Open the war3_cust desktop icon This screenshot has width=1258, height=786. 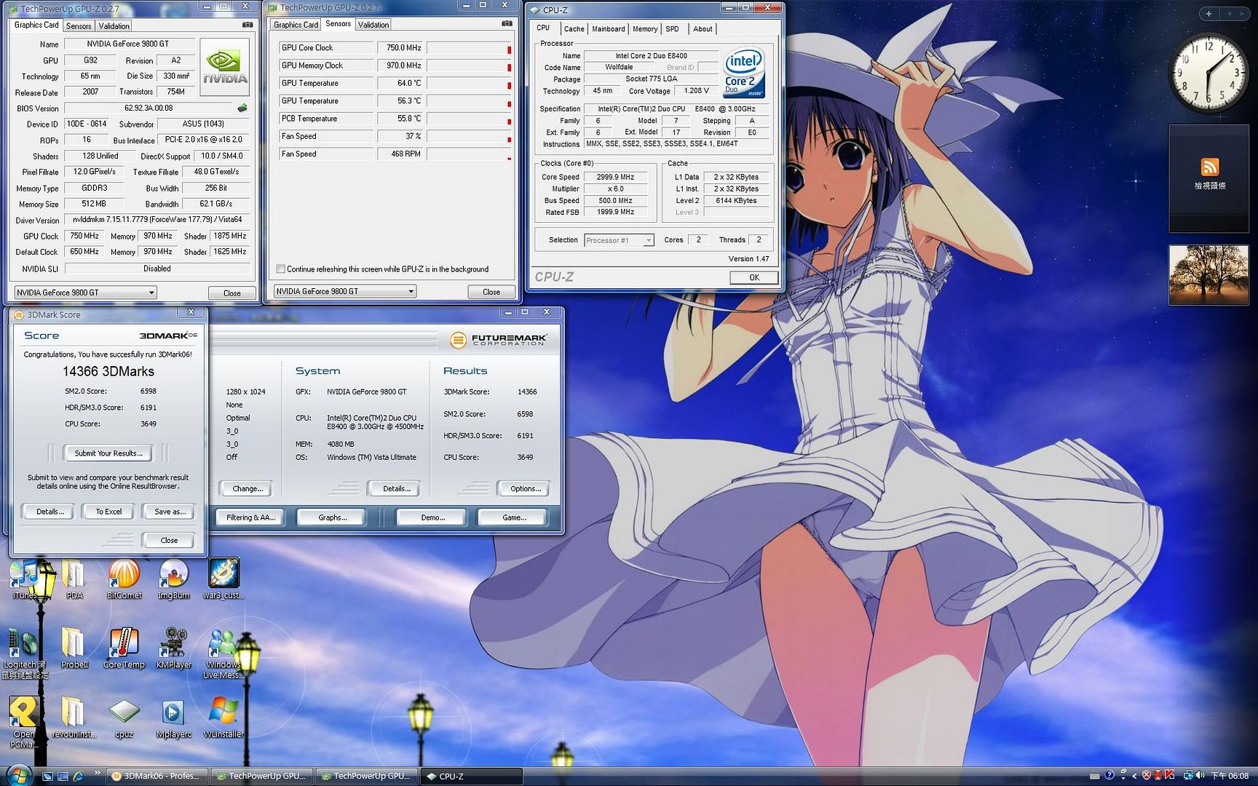point(223,579)
